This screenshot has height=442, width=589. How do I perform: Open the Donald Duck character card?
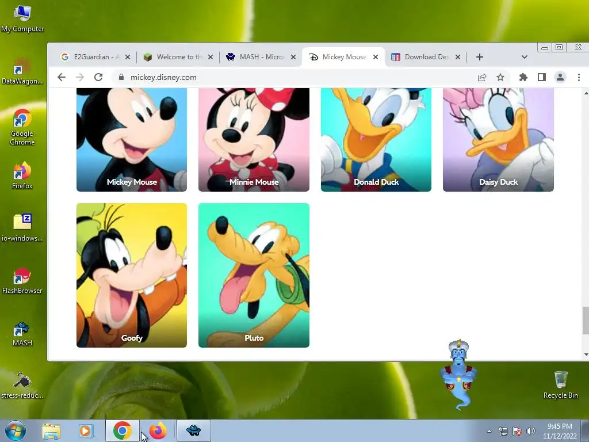point(376,140)
